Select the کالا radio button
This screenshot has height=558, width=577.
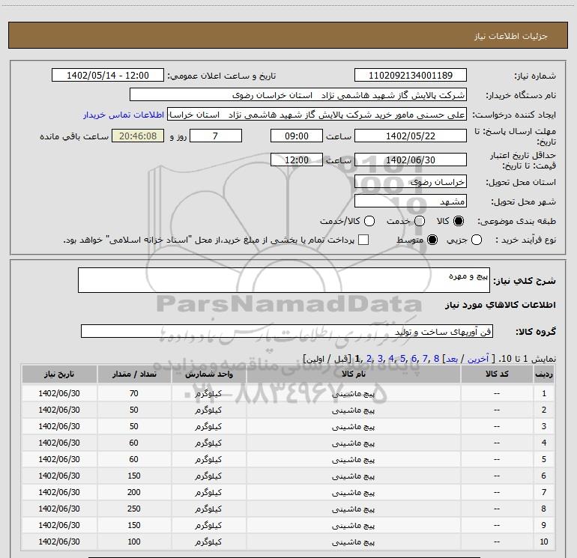(459, 221)
